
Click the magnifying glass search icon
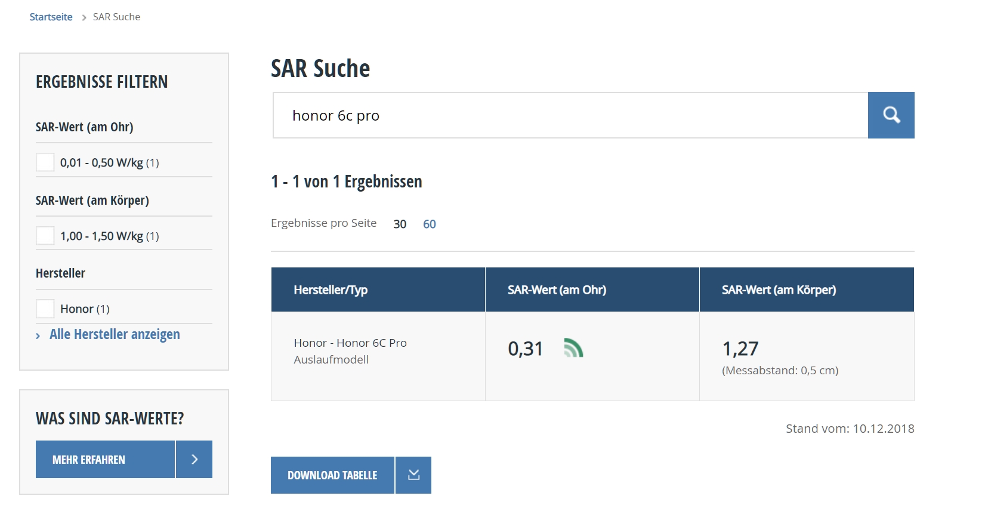(x=891, y=115)
